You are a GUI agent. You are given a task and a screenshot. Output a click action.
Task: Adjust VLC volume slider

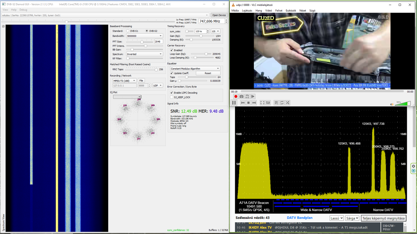[403, 104]
